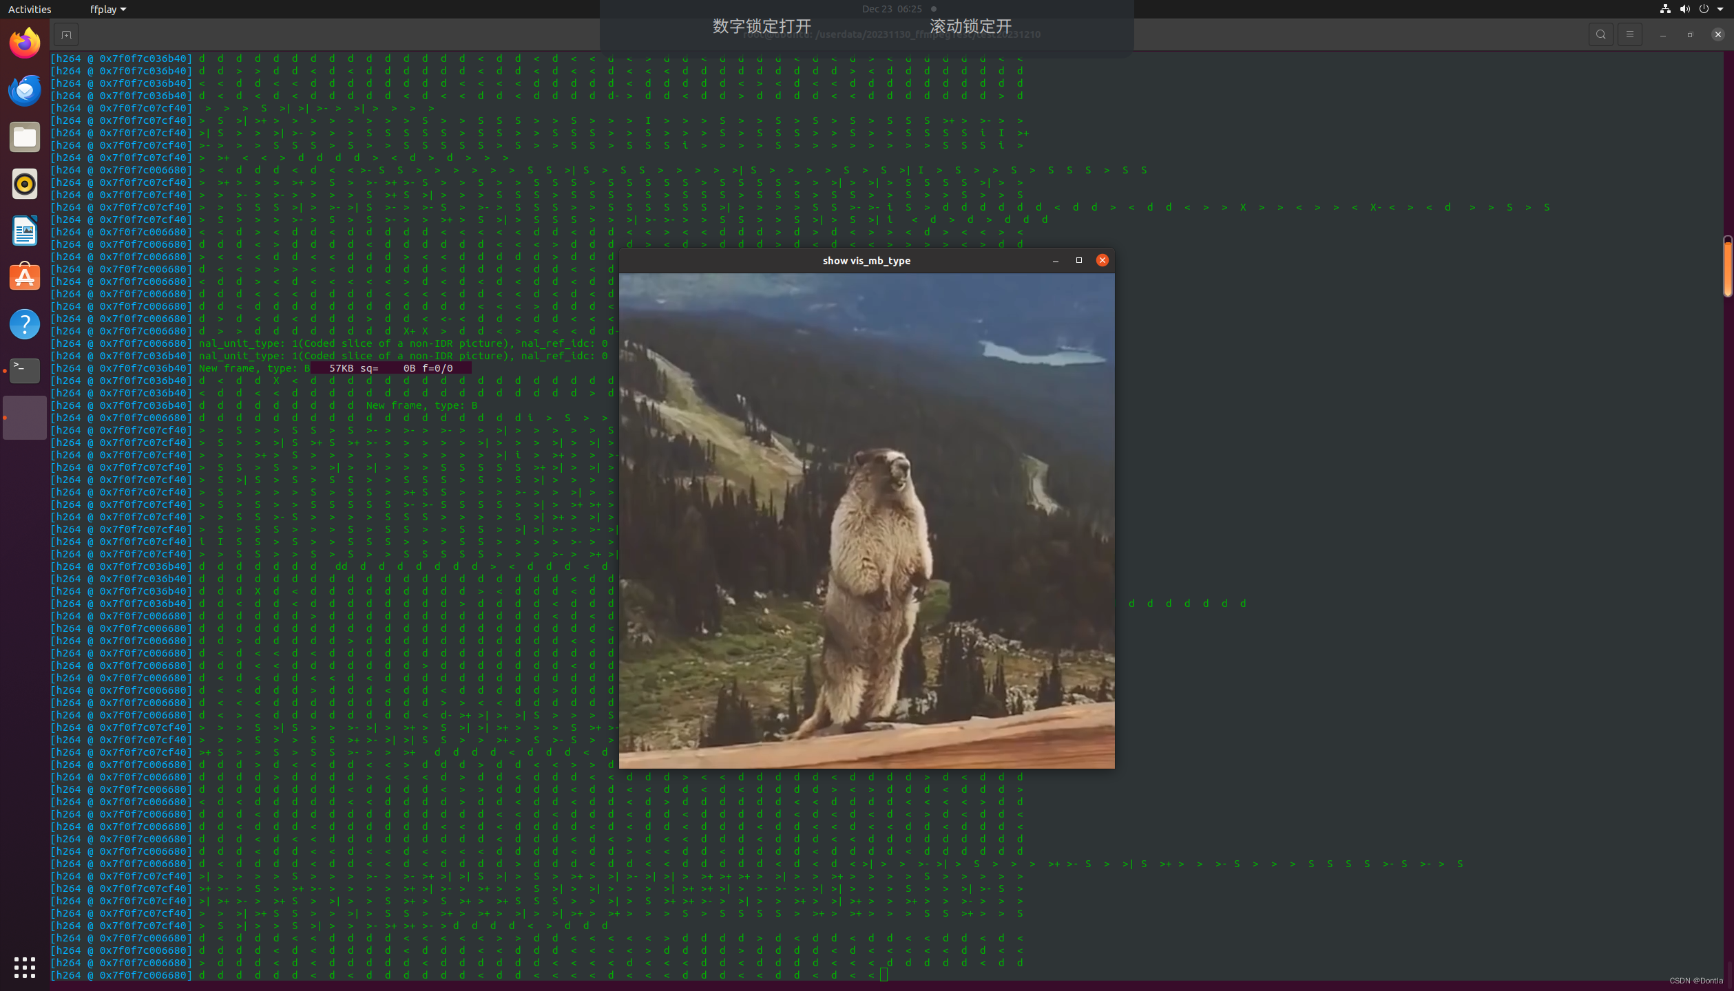Click the power icon in top bar
This screenshot has height=991, width=1734.
tap(1704, 9)
